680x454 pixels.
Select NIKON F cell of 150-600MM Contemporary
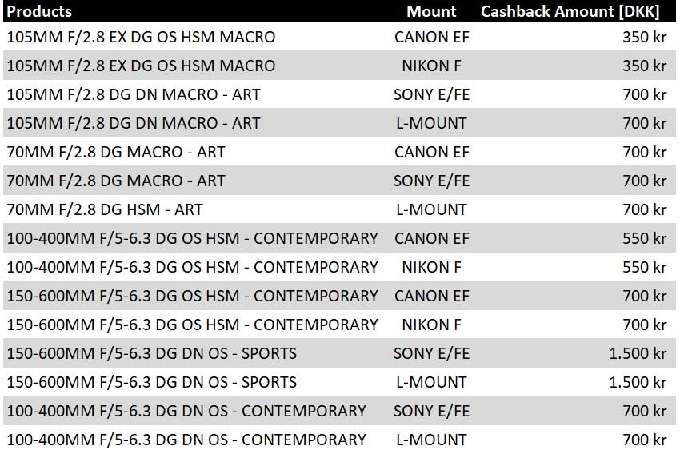[x=431, y=325]
